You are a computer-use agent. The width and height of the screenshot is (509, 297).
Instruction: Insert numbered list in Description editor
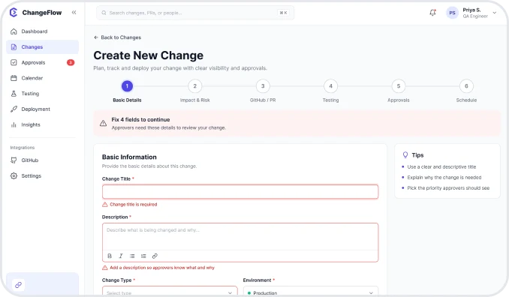(x=143, y=256)
